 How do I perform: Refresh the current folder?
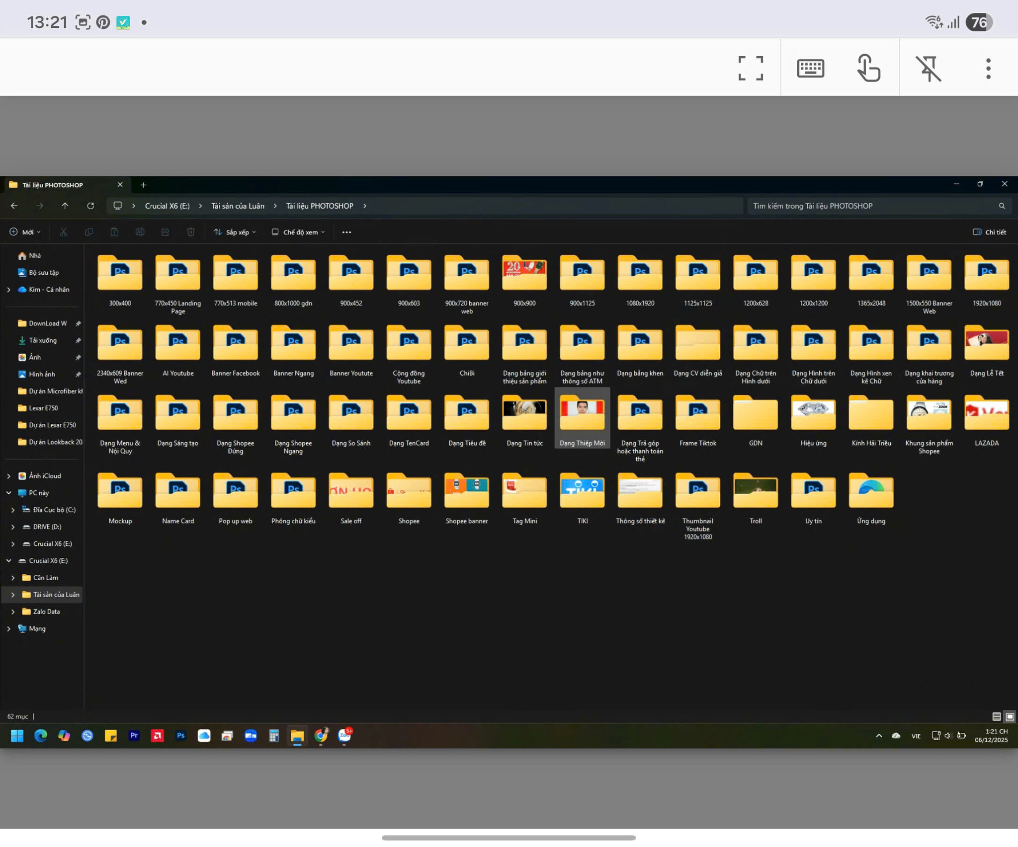pyautogui.click(x=90, y=206)
